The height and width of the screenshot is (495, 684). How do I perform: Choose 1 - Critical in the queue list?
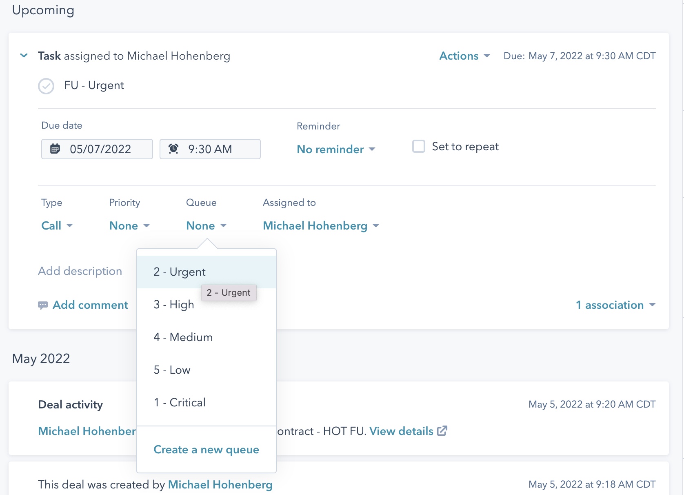click(179, 402)
